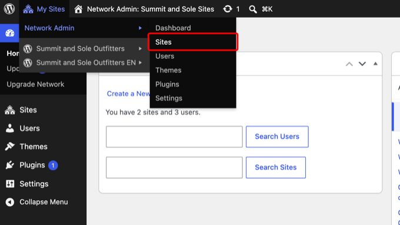The height and width of the screenshot is (225, 400).
Task: Click the pending updates count 1
Action: click(x=238, y=9)
